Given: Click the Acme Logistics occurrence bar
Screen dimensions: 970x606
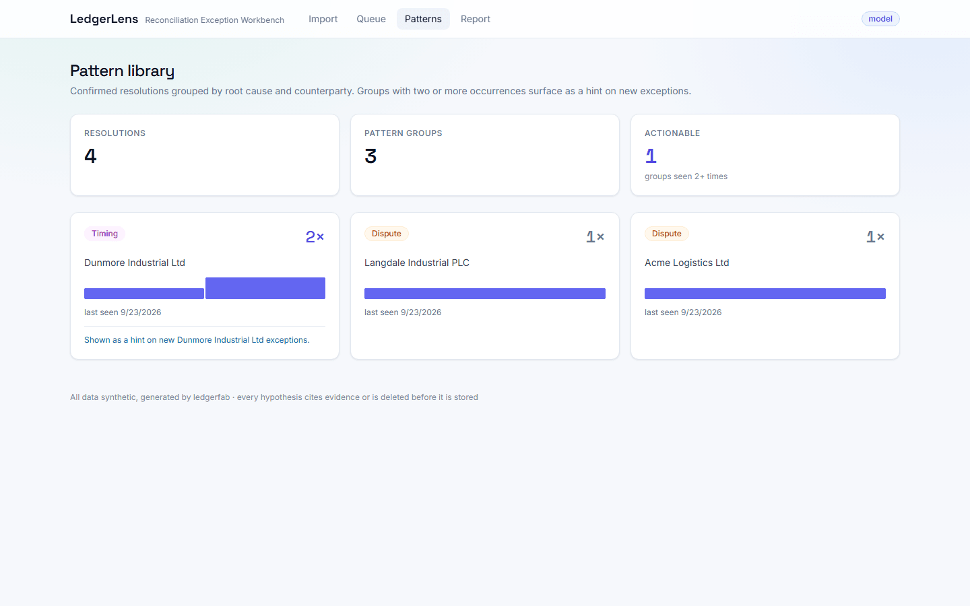Looking at the screenshot, I should point(765,294).
